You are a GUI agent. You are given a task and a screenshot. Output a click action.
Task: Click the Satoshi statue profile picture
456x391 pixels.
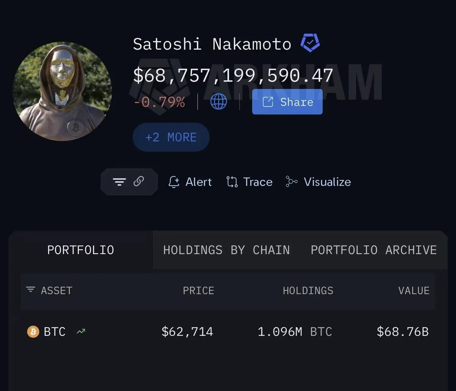point(62,91)
